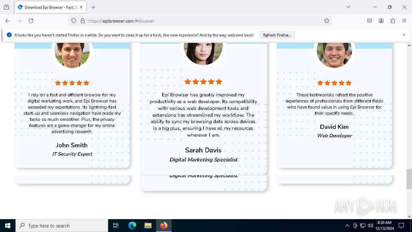
Task: Open Extensions puzzle icon
Action: [393, 21]
